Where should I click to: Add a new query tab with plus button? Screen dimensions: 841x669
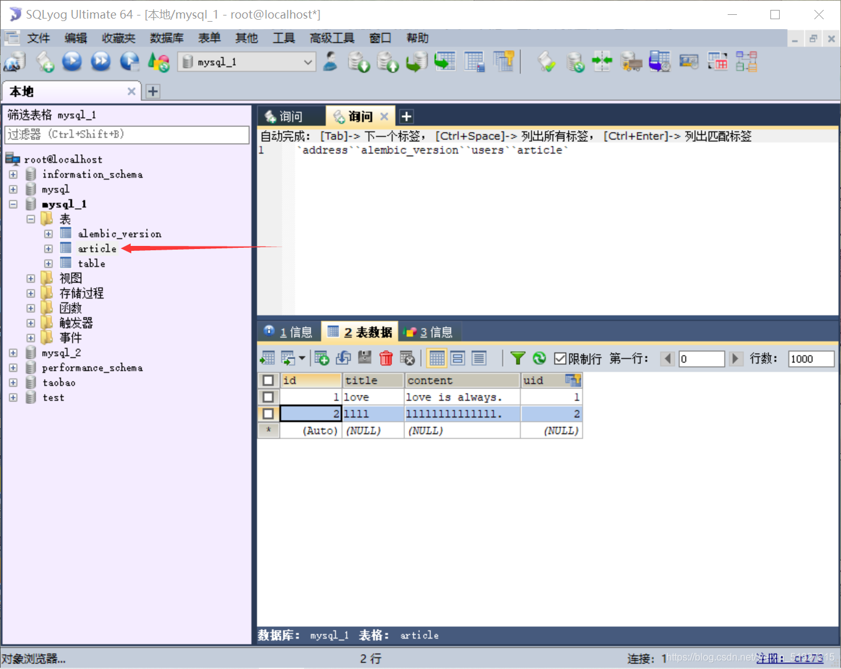point(406,116)
